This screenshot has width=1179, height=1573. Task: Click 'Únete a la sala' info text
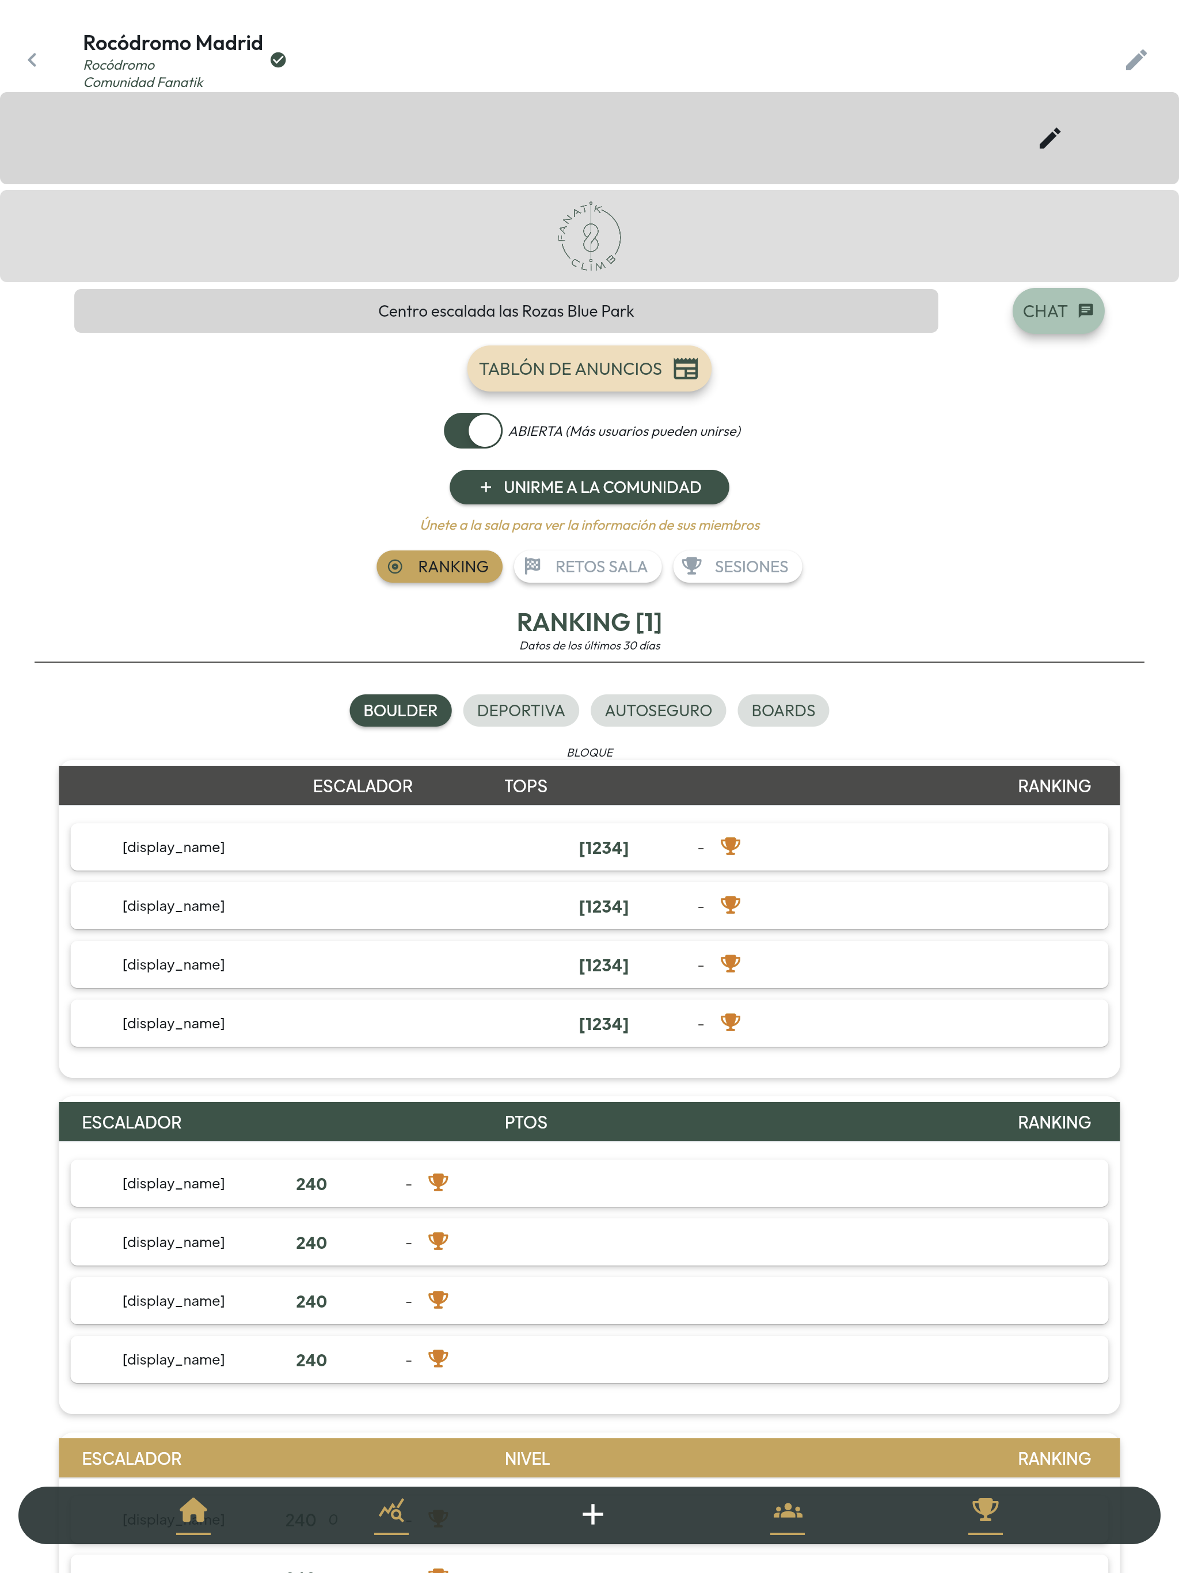589,525
